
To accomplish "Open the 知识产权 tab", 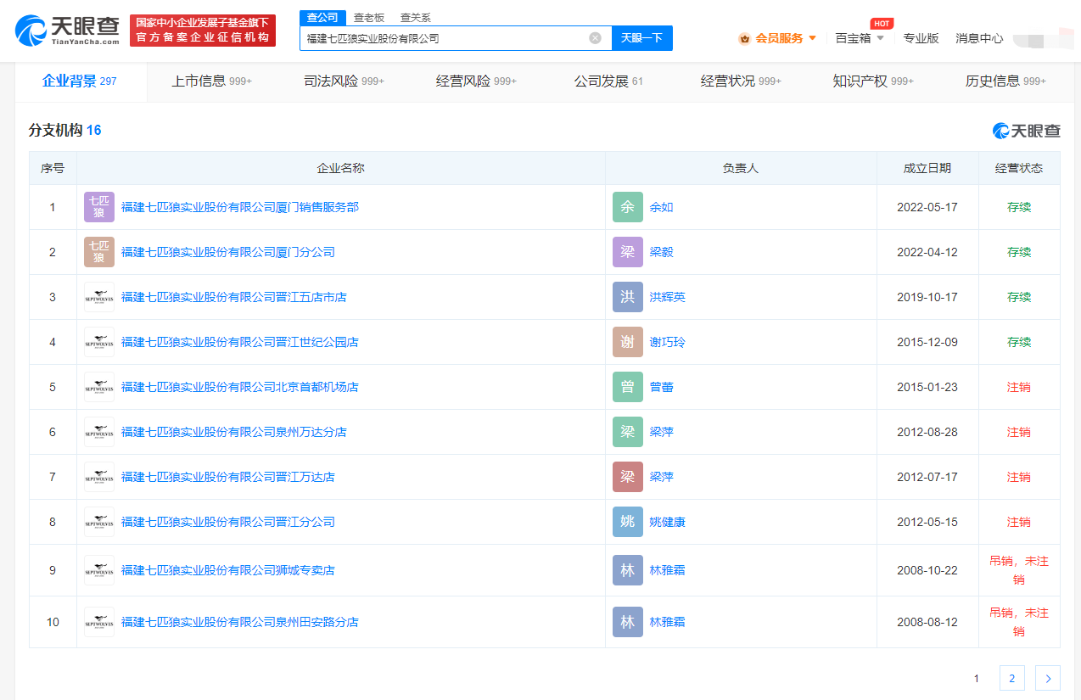I will 874,81.
